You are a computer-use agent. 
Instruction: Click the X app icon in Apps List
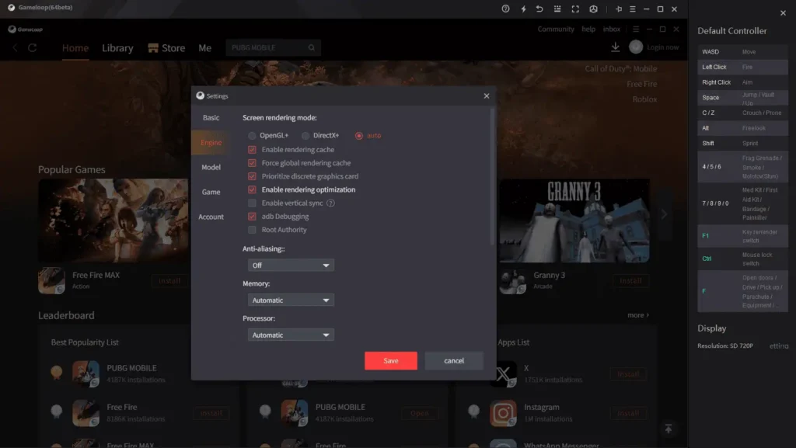[x=503, y=374]
